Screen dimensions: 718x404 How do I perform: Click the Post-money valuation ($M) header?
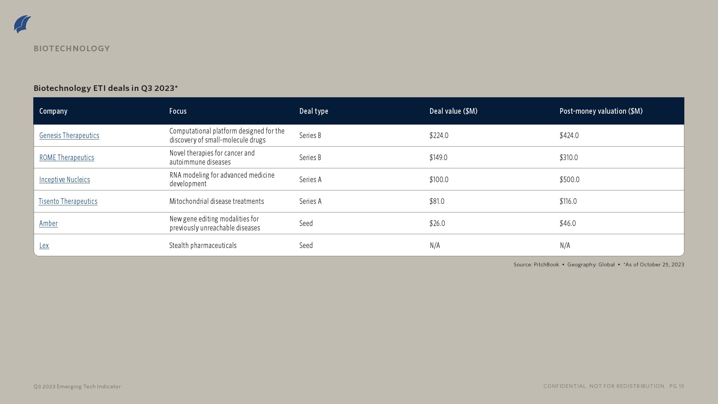tap(601, 111)
